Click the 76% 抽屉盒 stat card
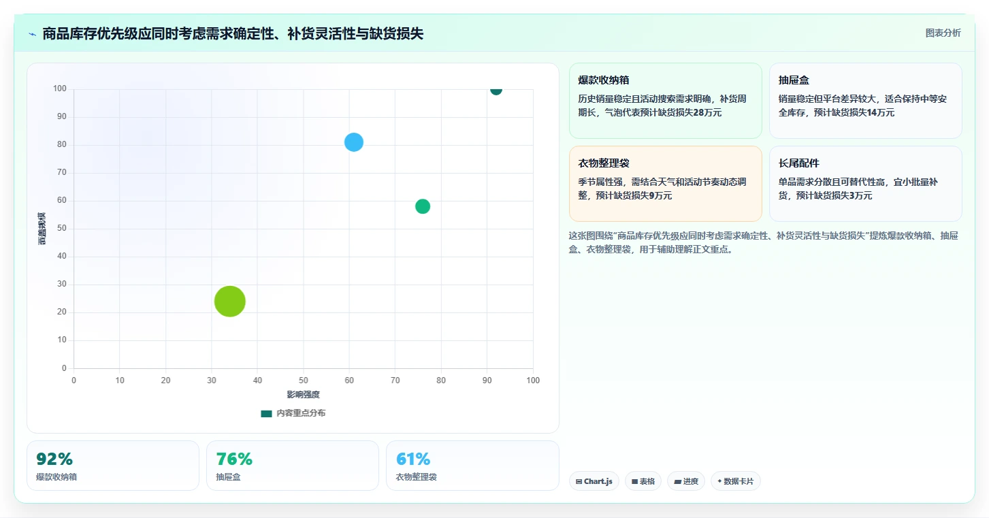989x518 pixels. [x=293, y=466]
